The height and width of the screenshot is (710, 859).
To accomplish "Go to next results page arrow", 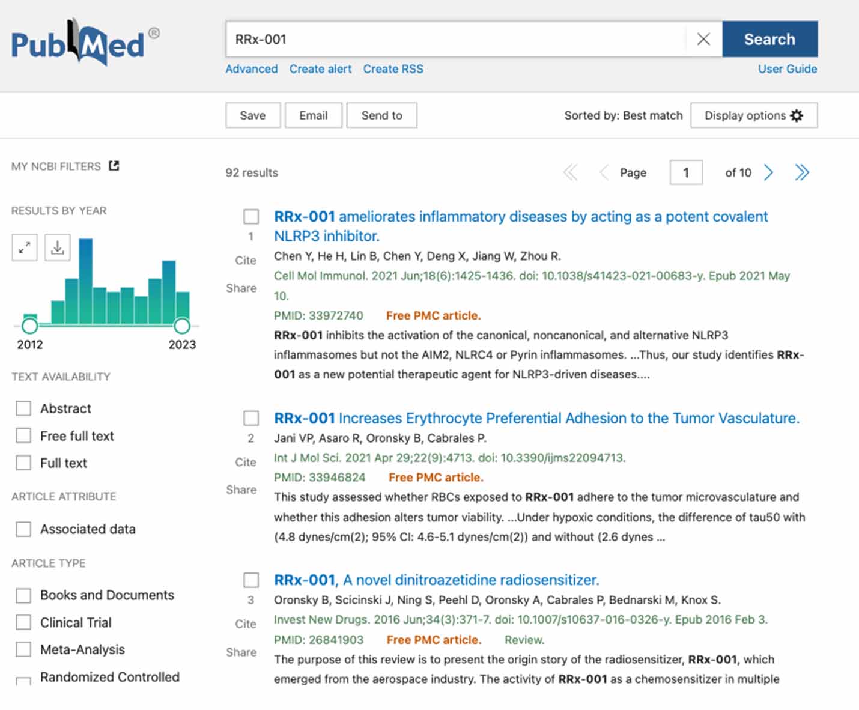I will click(x=768, y=173).
